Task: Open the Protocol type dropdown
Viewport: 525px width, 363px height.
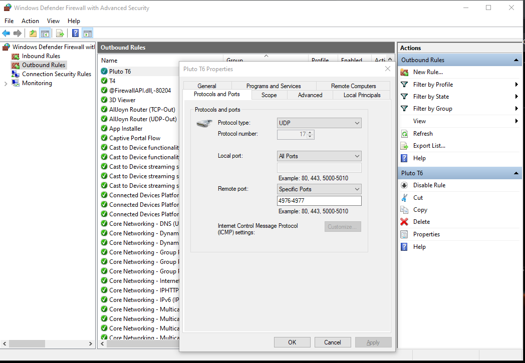Action: pos(319,123)
